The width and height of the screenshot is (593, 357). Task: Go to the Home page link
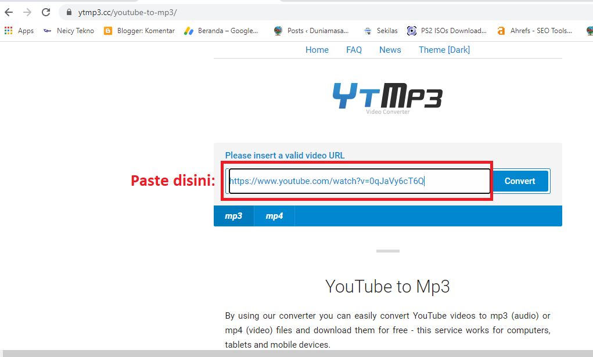point(317,50)
